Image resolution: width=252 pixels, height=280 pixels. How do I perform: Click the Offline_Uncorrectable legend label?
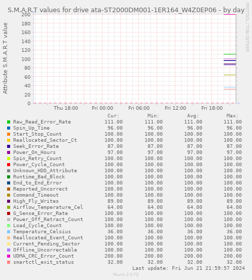45,250
